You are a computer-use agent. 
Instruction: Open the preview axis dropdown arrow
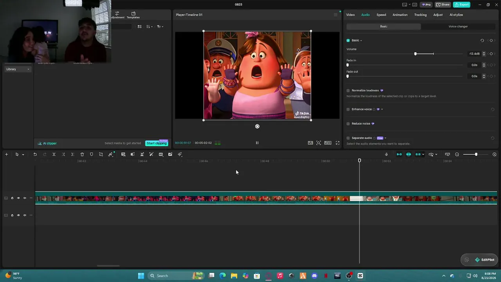click(436, 154)
